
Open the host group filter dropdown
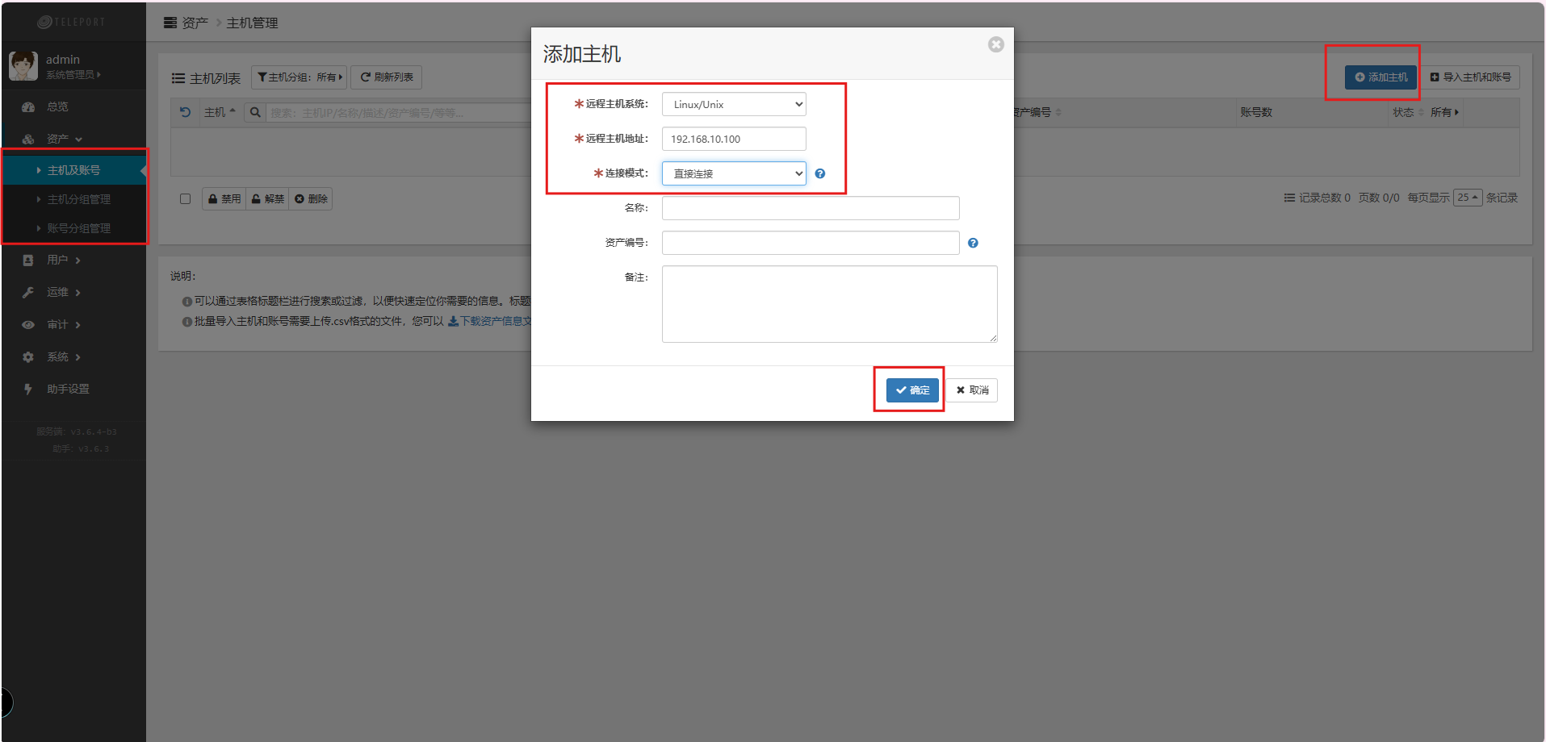click(x=300, y=77)
